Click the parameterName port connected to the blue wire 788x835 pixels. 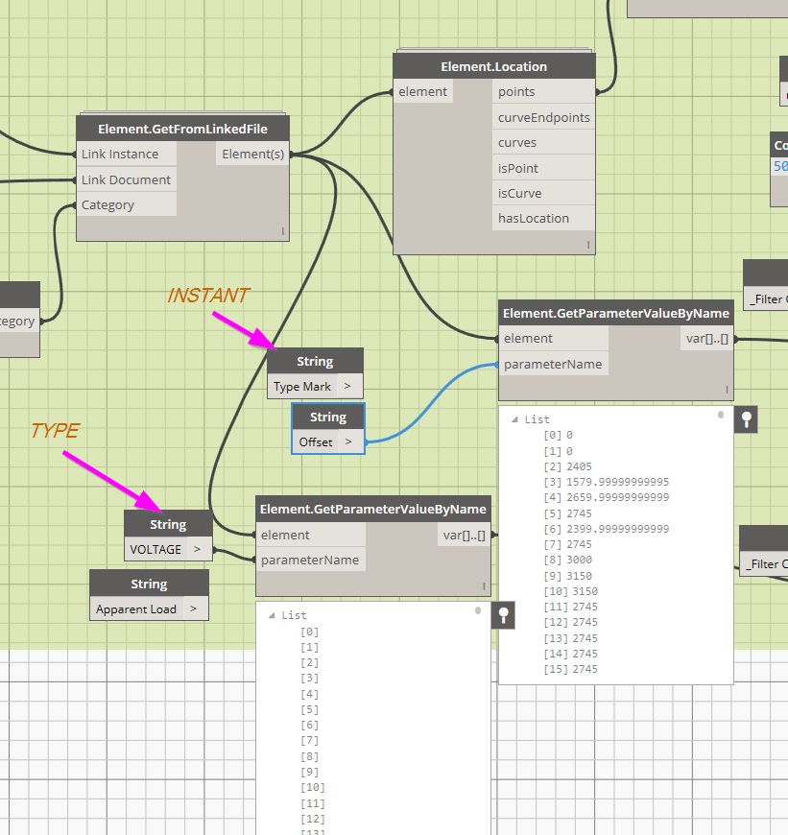(554, 365)
